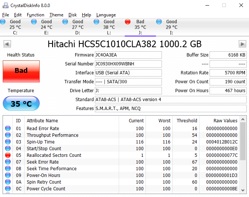Viewport: 249px width, 197px height.
Task: Click the CrystalDiskInfo title bar app icon
Action: [x=6, y=6]
